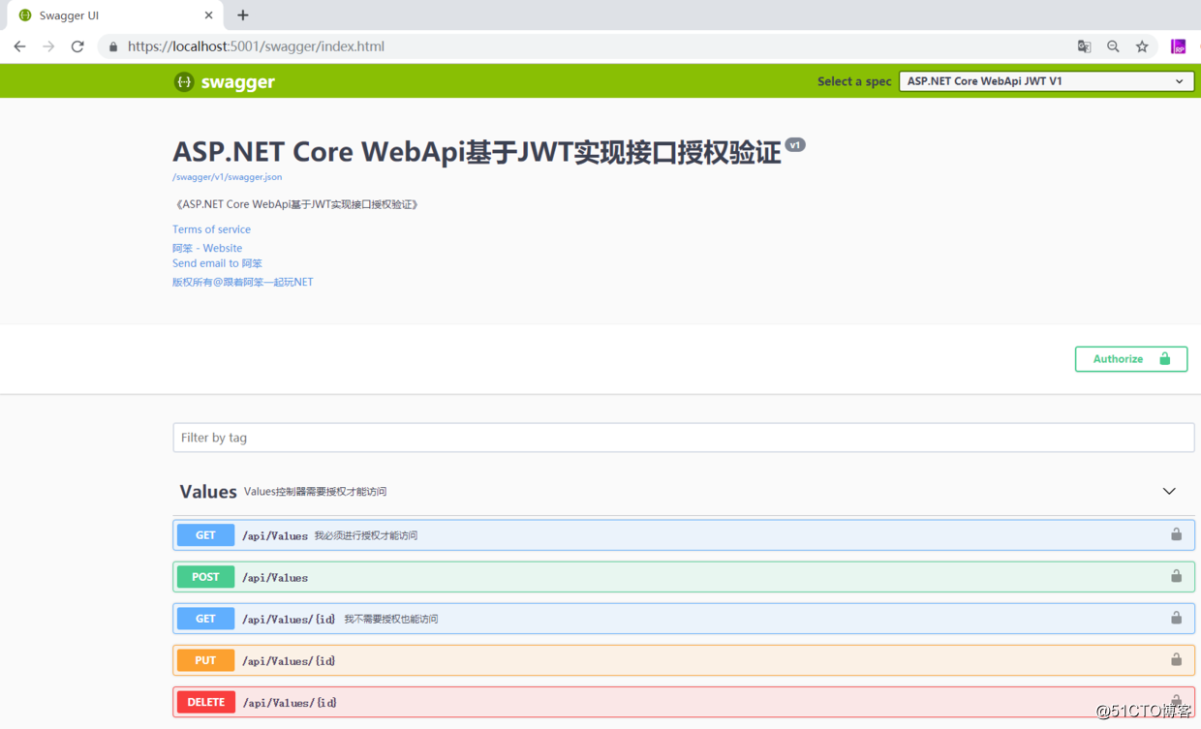Go back with browser back arrow
This screenshot has width=1201, height=729.
click(x=19, y=46)
